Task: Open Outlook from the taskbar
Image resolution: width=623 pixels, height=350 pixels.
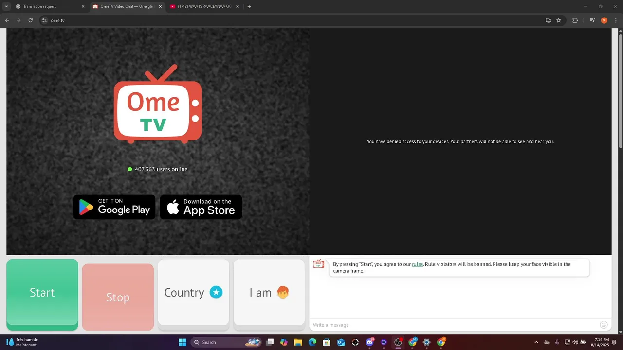Action: pyautogui.click(x=341, y=342)
